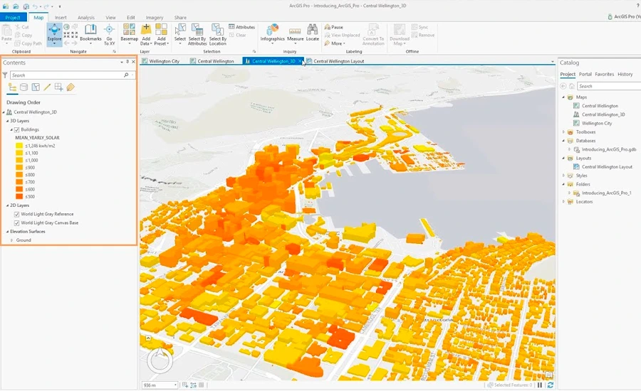Click the Catalog pane search field
The height and width of the screenshot is (391, 641).
[x=609, y=86]
